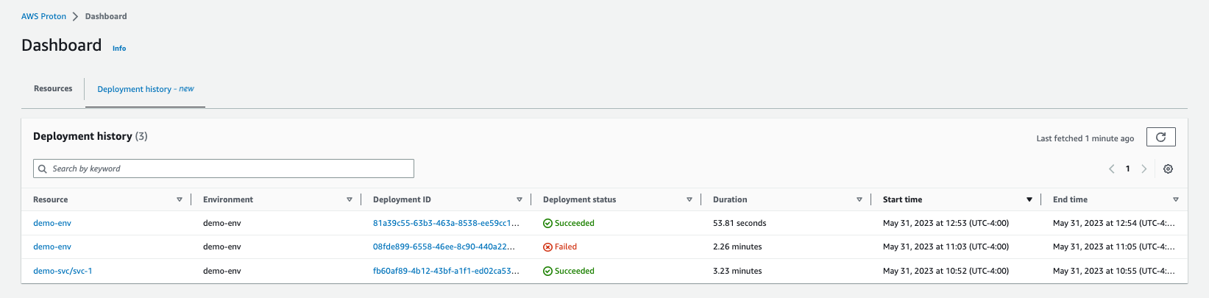The height and width of the screenshot is (298, 1209).
Task: Sort by Resource column arrow
Action: point(180,199)
